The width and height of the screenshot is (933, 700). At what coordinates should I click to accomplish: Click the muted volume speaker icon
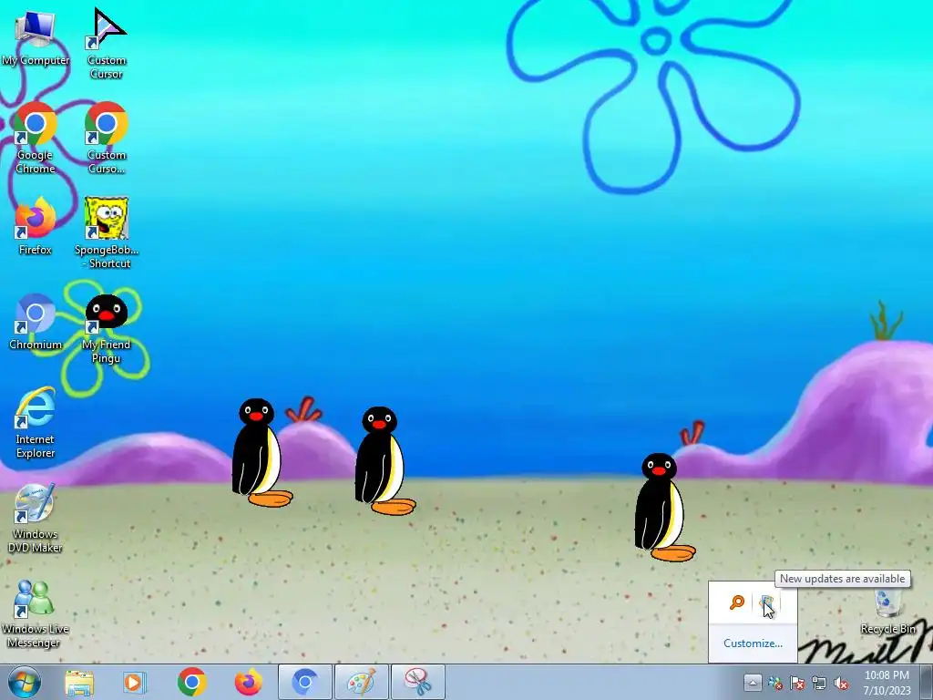coord(841,684)
